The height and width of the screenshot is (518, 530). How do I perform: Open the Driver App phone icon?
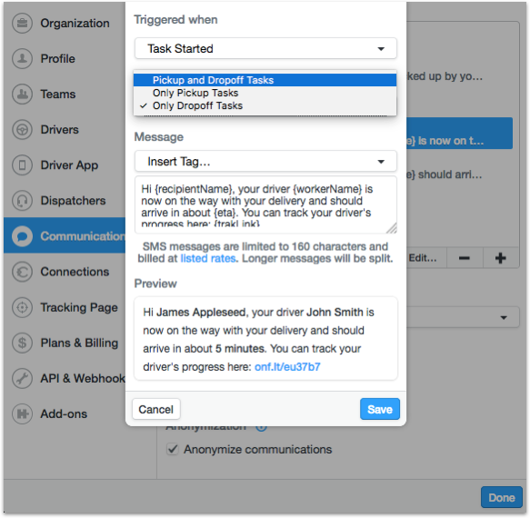(23, 164)
